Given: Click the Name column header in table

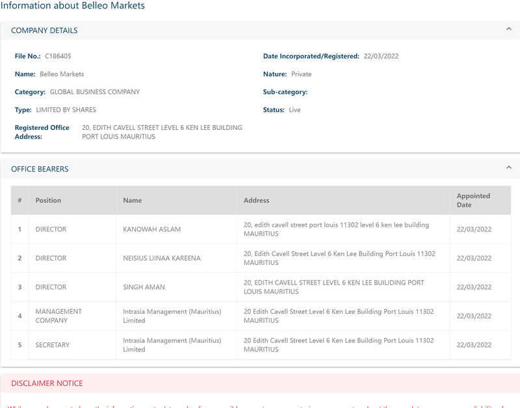Looking at the screenshot, I should tap(133, 200).
